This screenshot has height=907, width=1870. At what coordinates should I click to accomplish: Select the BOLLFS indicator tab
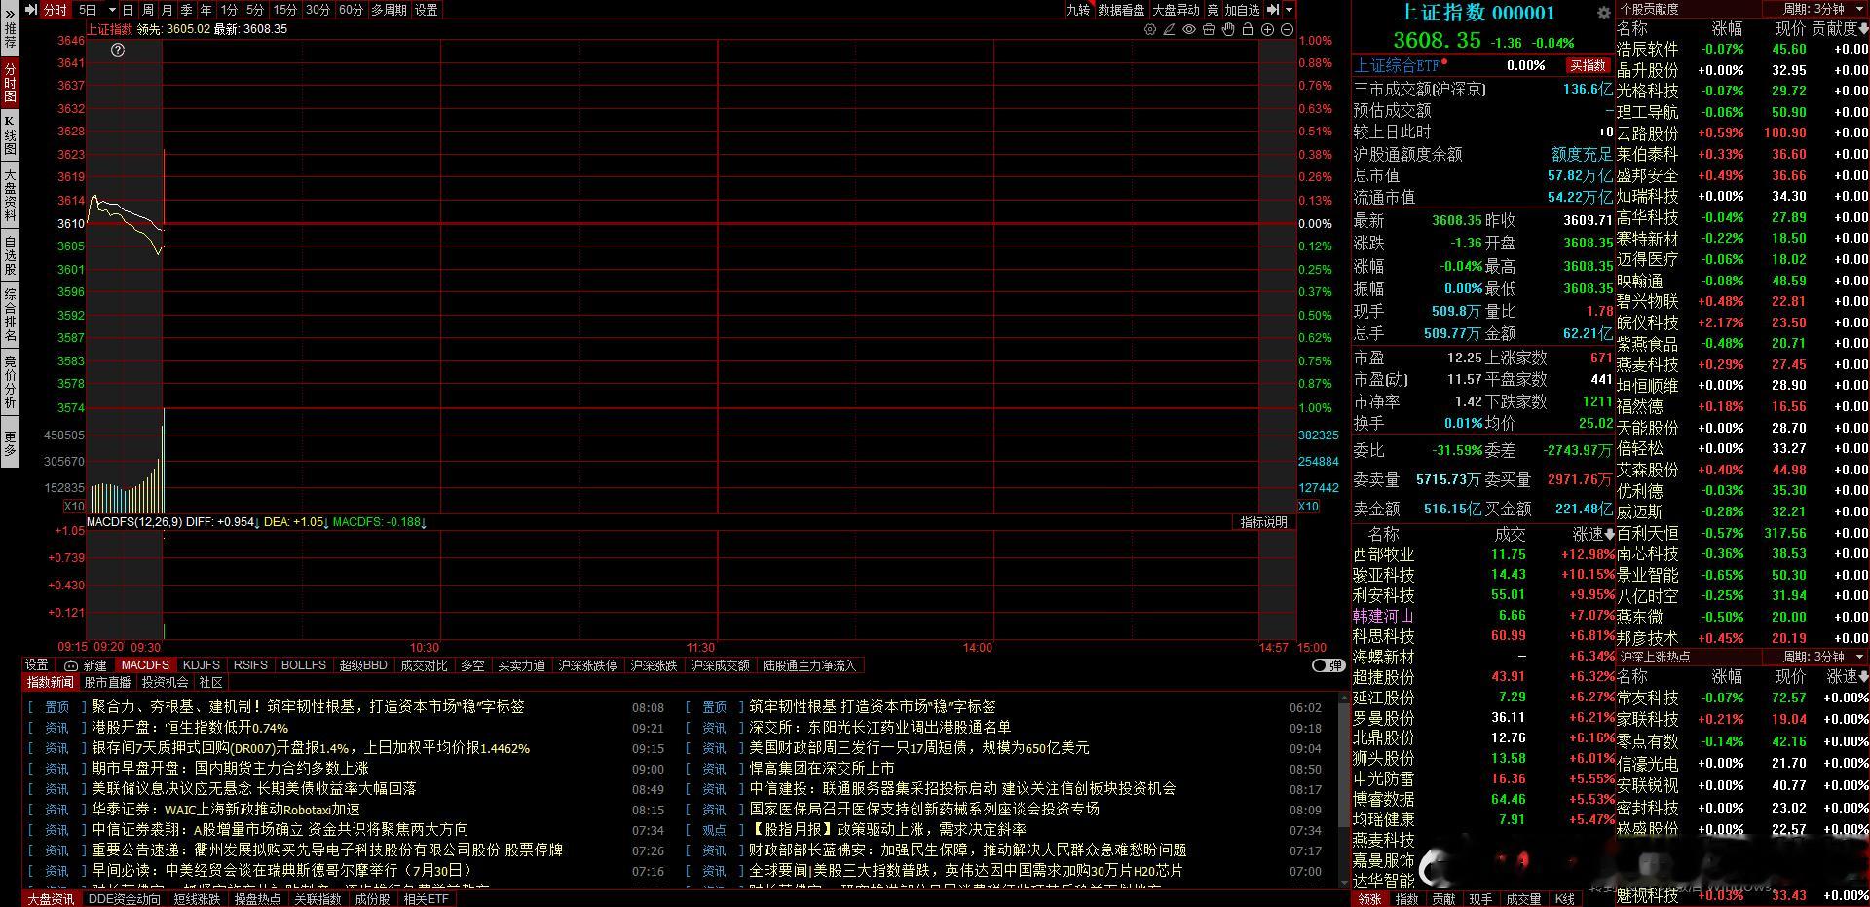(304, 665)
